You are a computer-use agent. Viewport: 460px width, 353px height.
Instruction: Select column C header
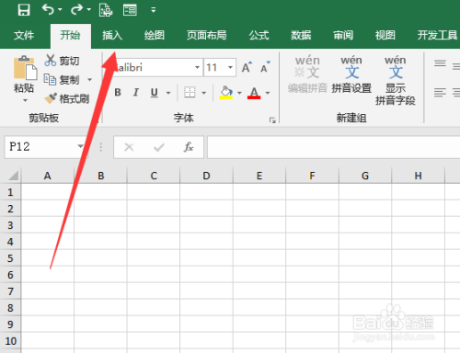pos(154,176)
